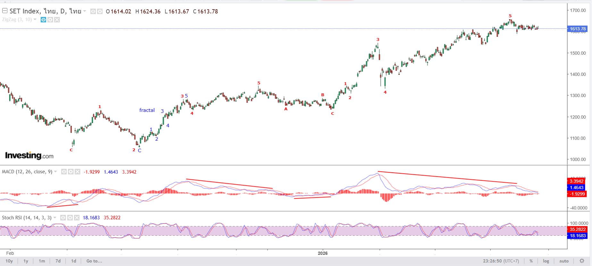
Task: Click the -40.0000 MACD axis label
Action: point(579,208)
